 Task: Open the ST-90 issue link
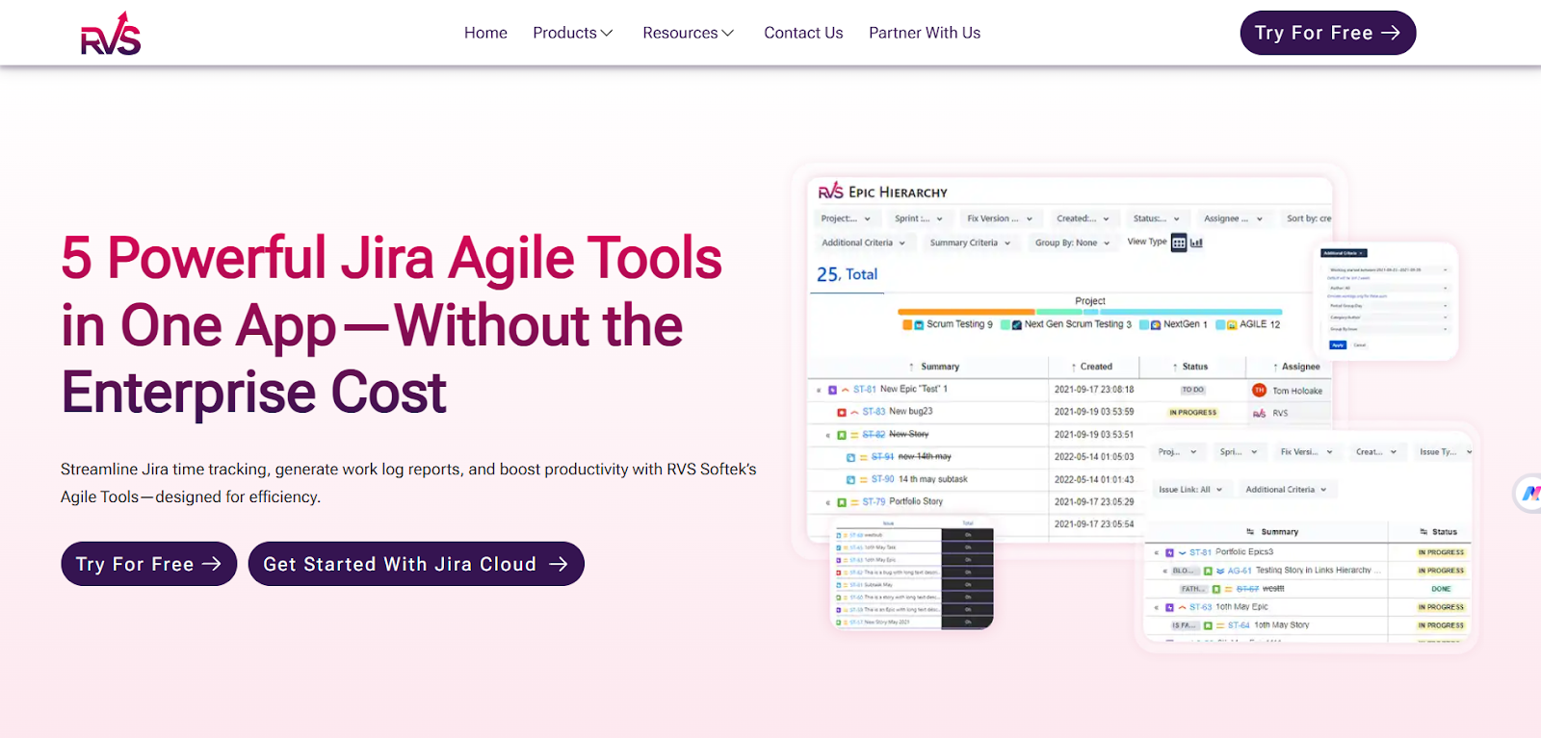(x=883, y=479)
